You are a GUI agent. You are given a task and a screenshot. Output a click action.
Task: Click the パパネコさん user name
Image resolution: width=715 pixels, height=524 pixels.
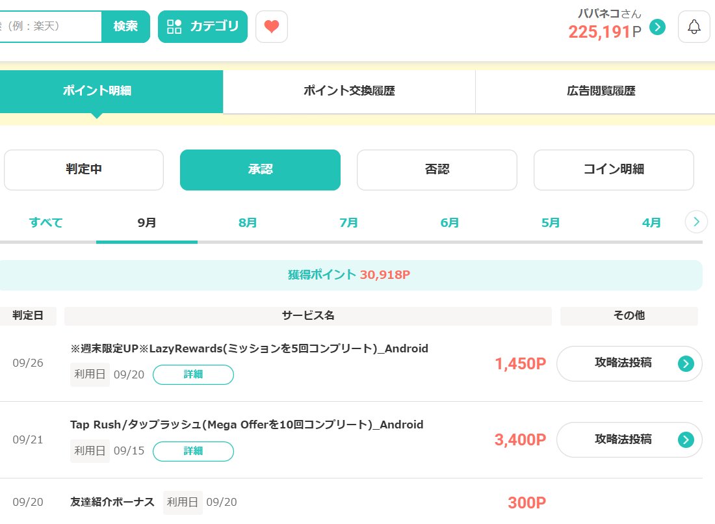point(610,14)
